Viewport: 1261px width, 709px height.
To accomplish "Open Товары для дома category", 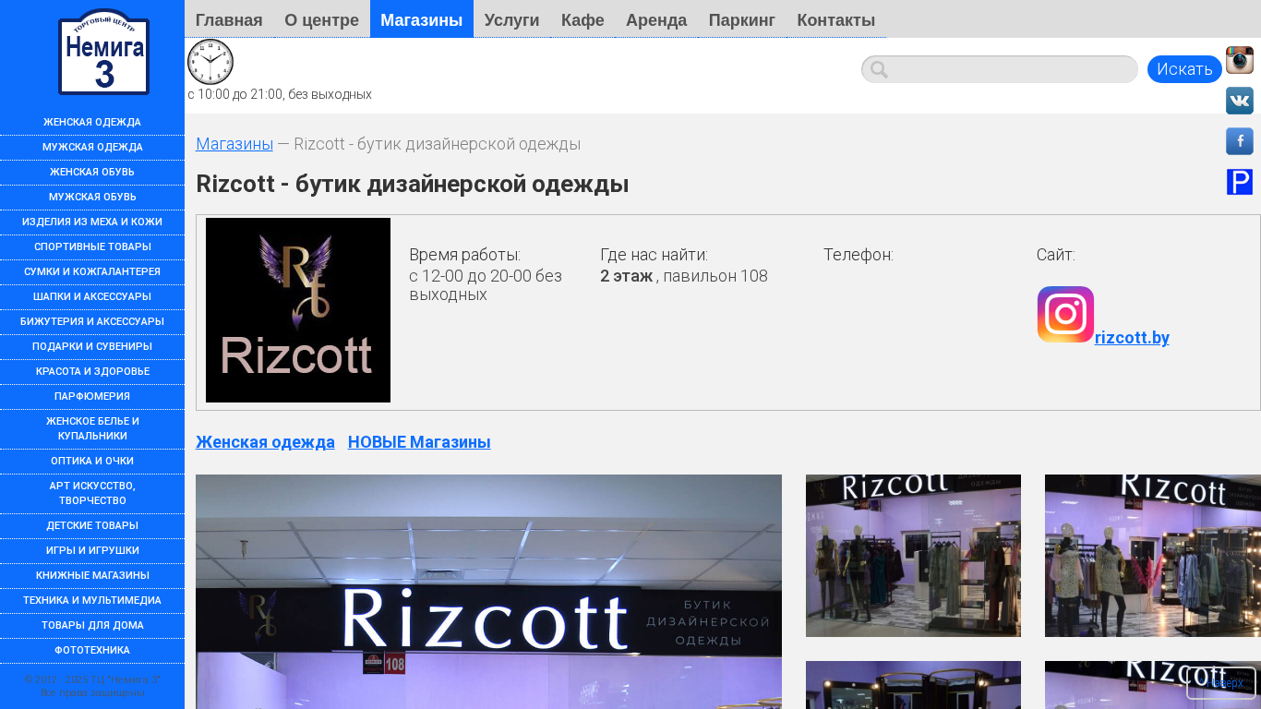I will click(x=92, y=626).
